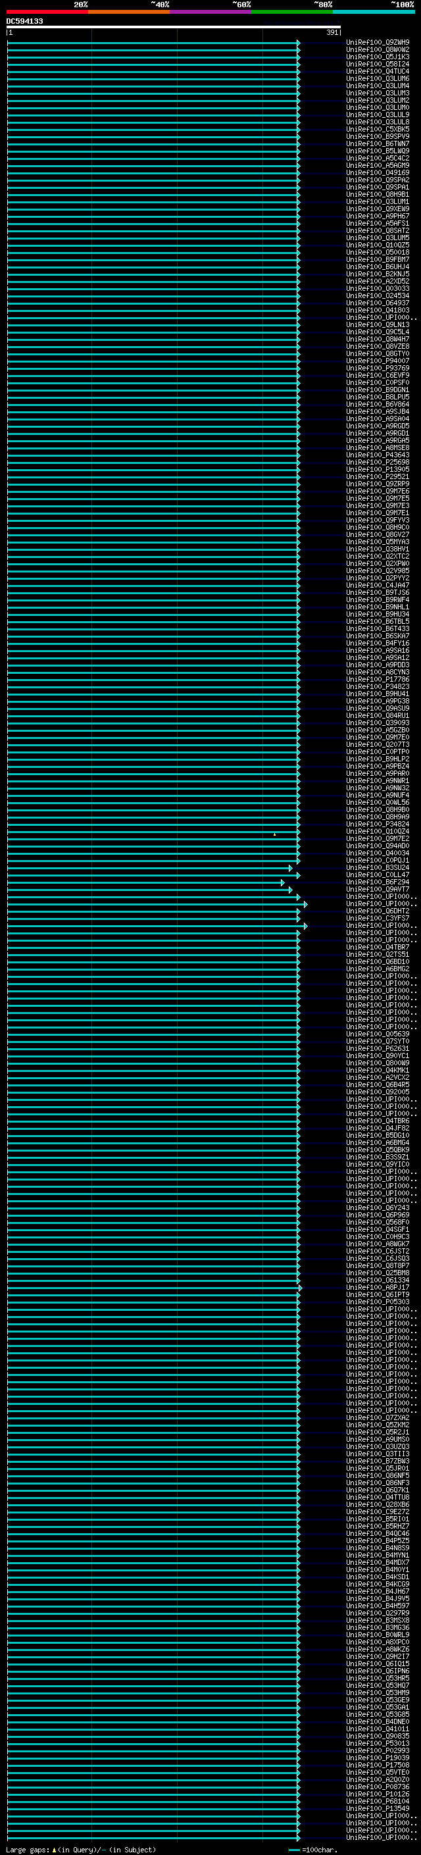Select the UniRef100_P17508 label
This screenshot has width=421, height=1855.
[378, 1765]
